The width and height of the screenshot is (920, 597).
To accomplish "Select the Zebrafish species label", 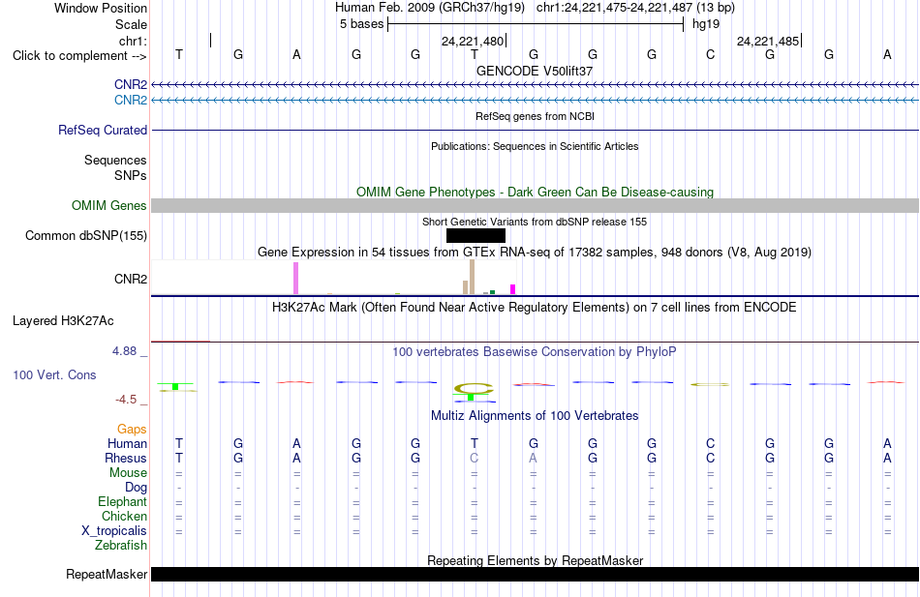I will (121, 546).
